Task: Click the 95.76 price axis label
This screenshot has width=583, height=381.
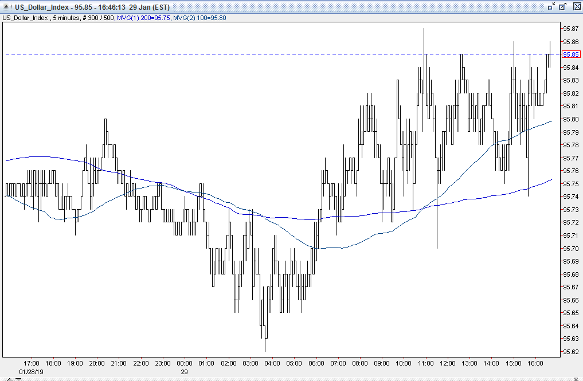Action: pos(571,171)
